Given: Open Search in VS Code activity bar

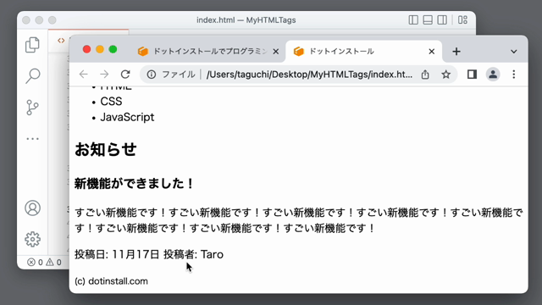Looking at the screenshot, I should click(32, 75).
